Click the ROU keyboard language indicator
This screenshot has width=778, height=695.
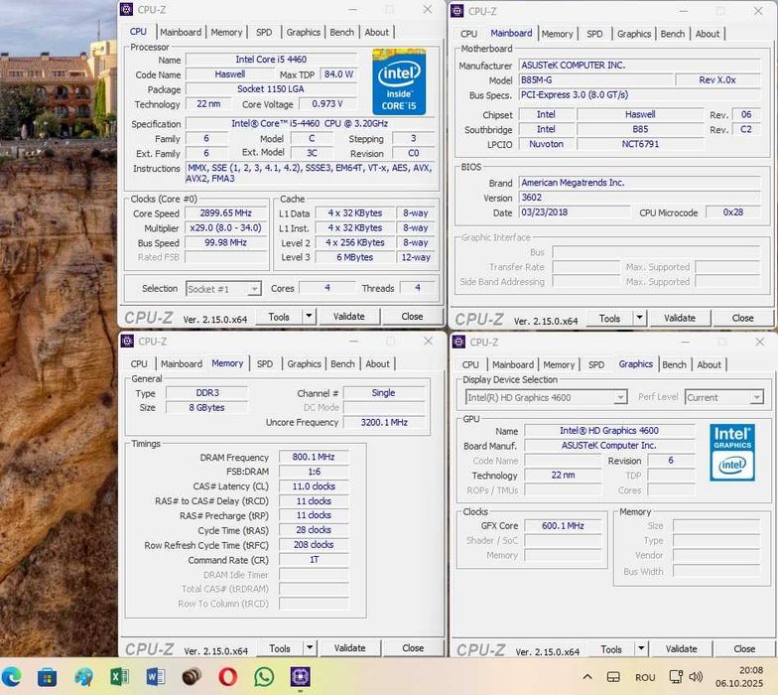point(646,677)
